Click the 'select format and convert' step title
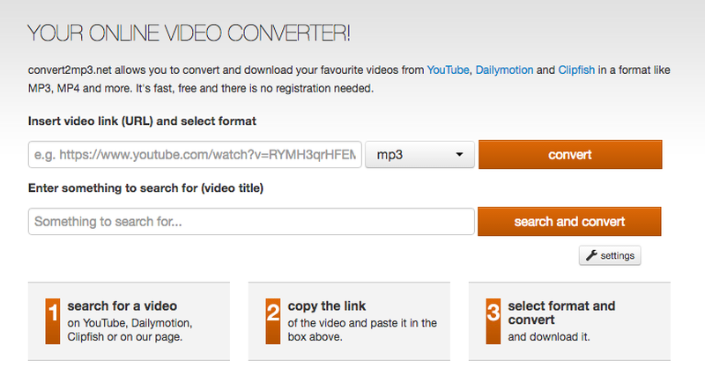Image resolution: width=705 pixels, height=375 pixels. [561, 312]
